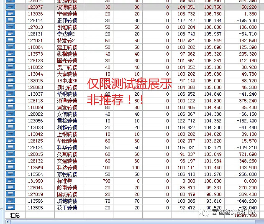This screenshot has height=224, width=264.
Task: Select cost price 122.712 in 雪榕转债 row
Action: [x=186, y=121]
